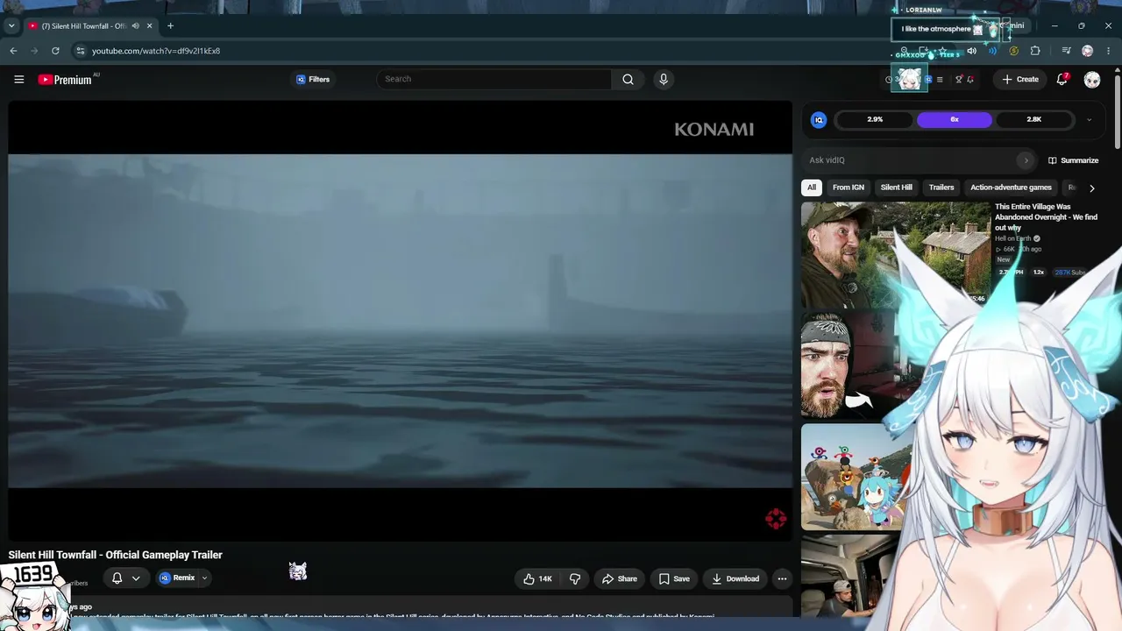This screenshot has width=1122, height=631.
Task: Go back to the previous browser page
Action: click(x=14, y=51)
